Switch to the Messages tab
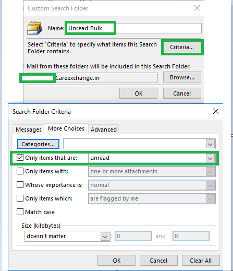This screenshot has width=233, height=271. coord(29,129)
